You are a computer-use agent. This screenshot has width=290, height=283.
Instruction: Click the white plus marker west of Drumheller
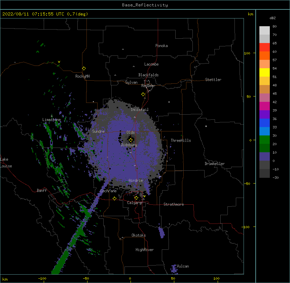point(206,126)
